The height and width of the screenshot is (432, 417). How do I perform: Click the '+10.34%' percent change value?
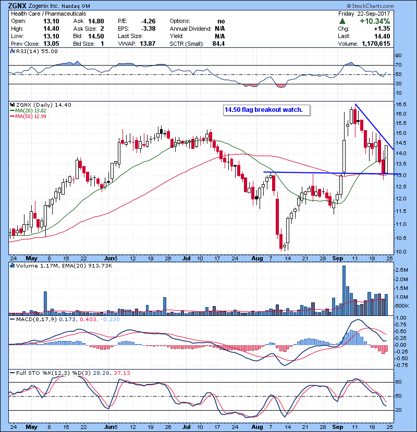pyautogui.click(x=375, y=21)
